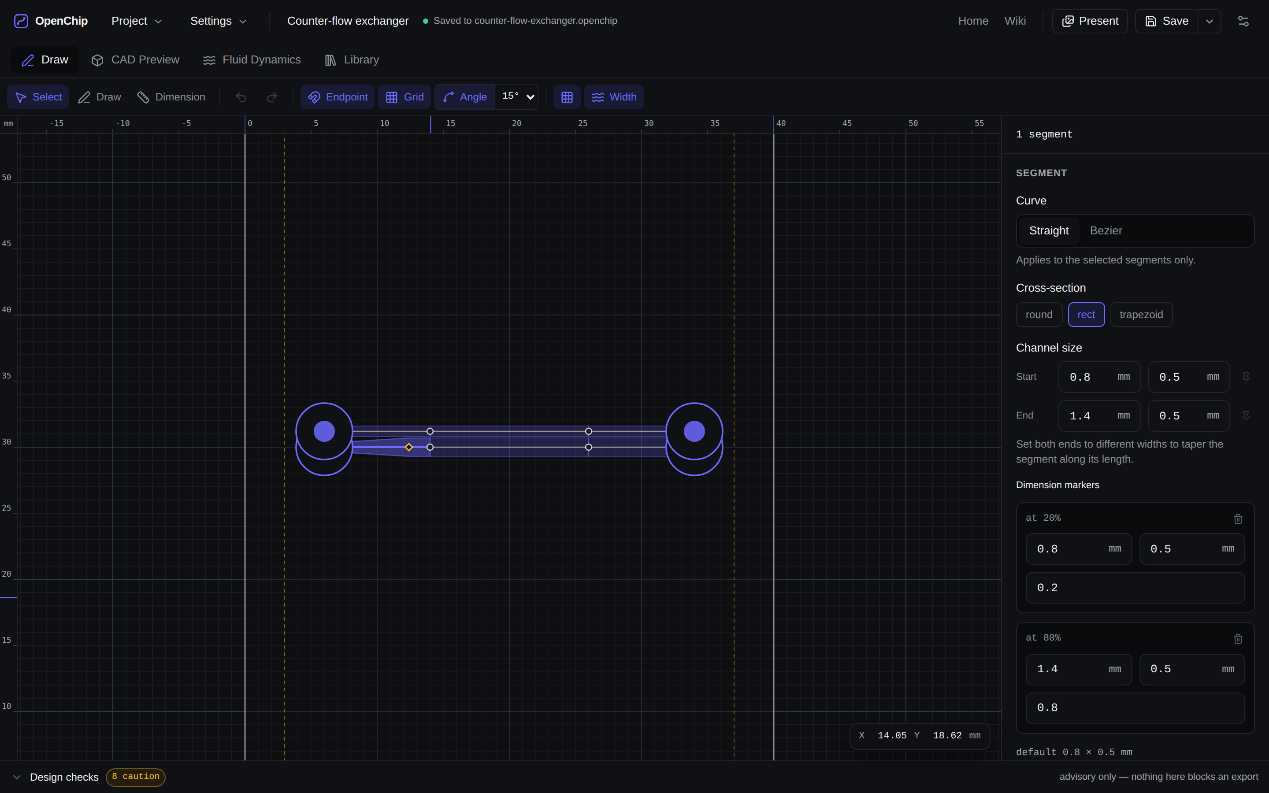Edit the End width 1.4 field
Image resolution: width=1269 pixels, height=793 pixels.
point(1099,416)
